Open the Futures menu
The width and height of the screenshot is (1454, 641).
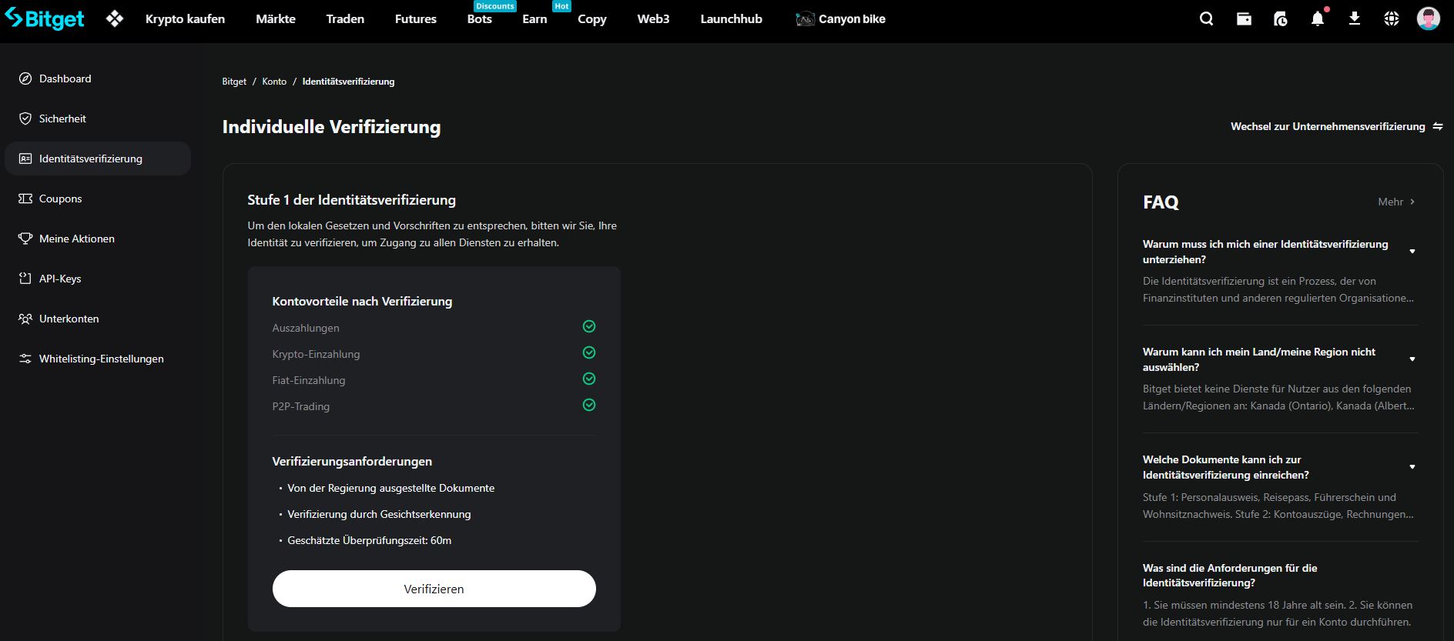[415, 19]
